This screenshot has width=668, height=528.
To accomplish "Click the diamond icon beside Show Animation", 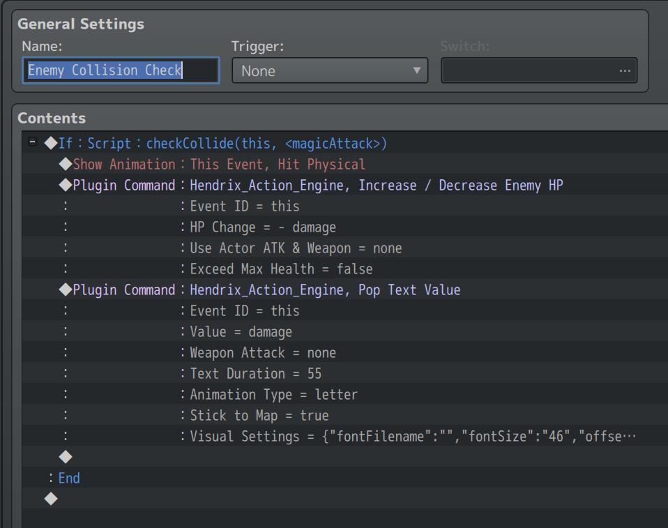I will coord(66,164).
